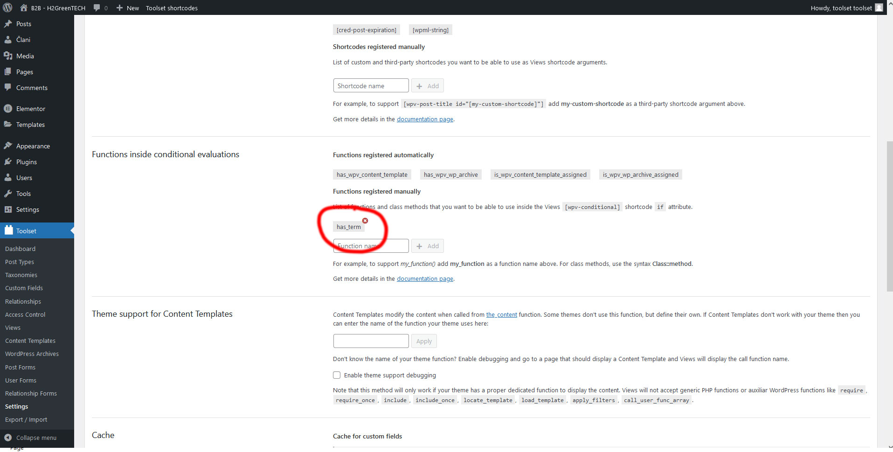Open shortcodes documentation page link

[425, 119]
